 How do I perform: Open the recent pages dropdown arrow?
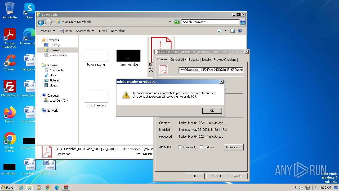tap(53, 22)
